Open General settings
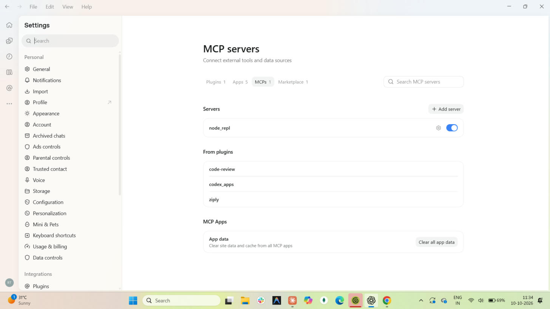The height and width of the screenshot is (309, 550). click(70, 69)
